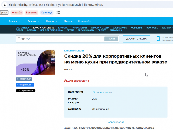The width and height of the screenshot is (173, 130).
Task: Click the Акция завершена status text
Action: [x=77, y=81]
